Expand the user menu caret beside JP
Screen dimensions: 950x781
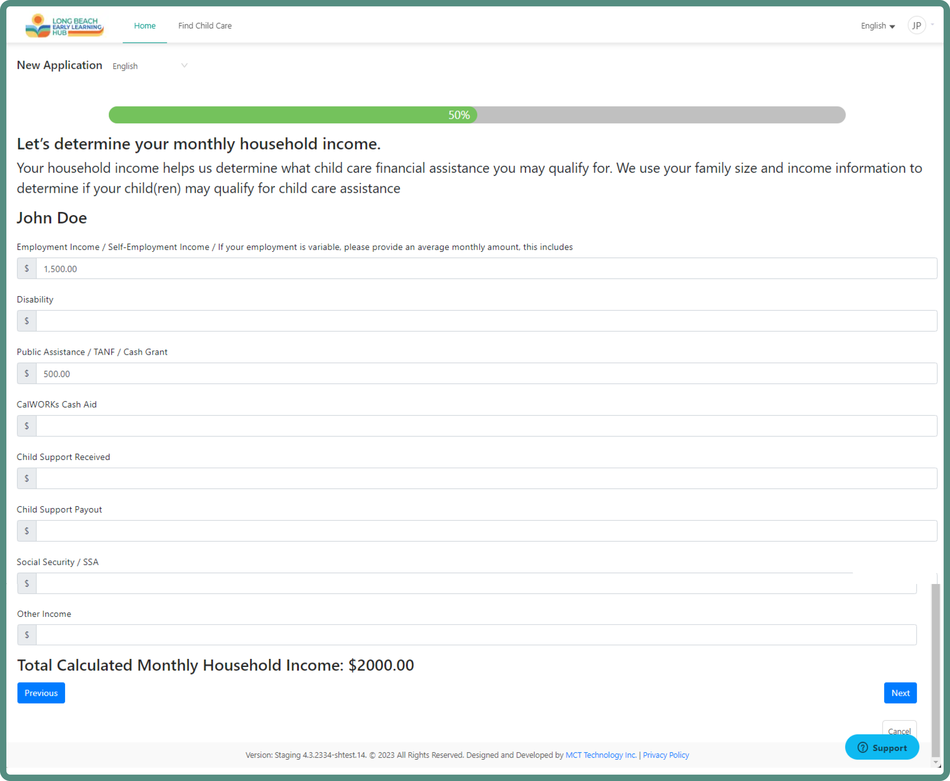tap(932, 25)
